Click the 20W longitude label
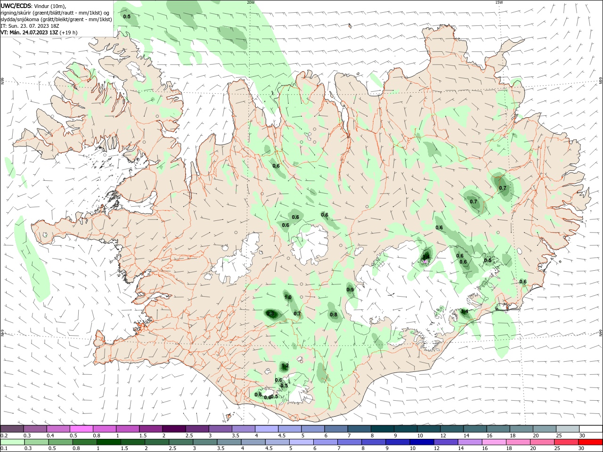 251,2
